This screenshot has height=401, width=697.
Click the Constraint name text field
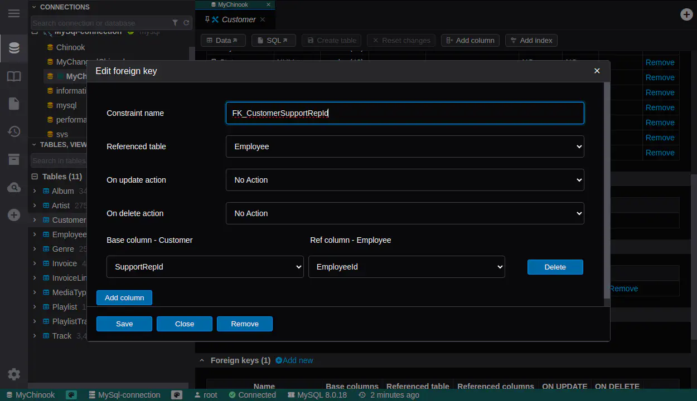(404, 113)
